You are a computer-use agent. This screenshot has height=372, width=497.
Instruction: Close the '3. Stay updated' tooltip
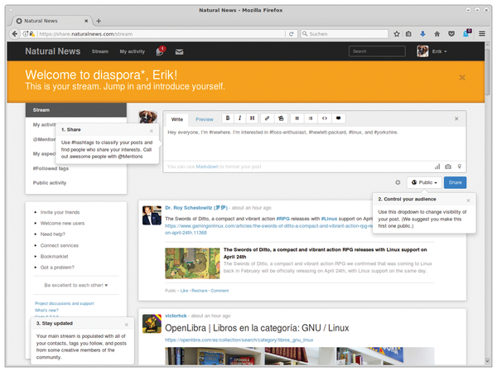click(x=127, y=325)
